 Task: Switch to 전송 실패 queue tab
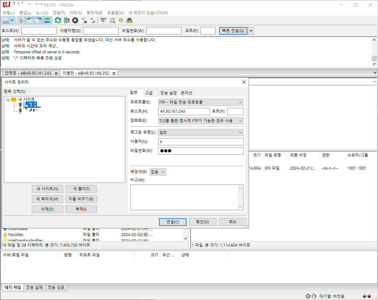click(x=34, y=288)
